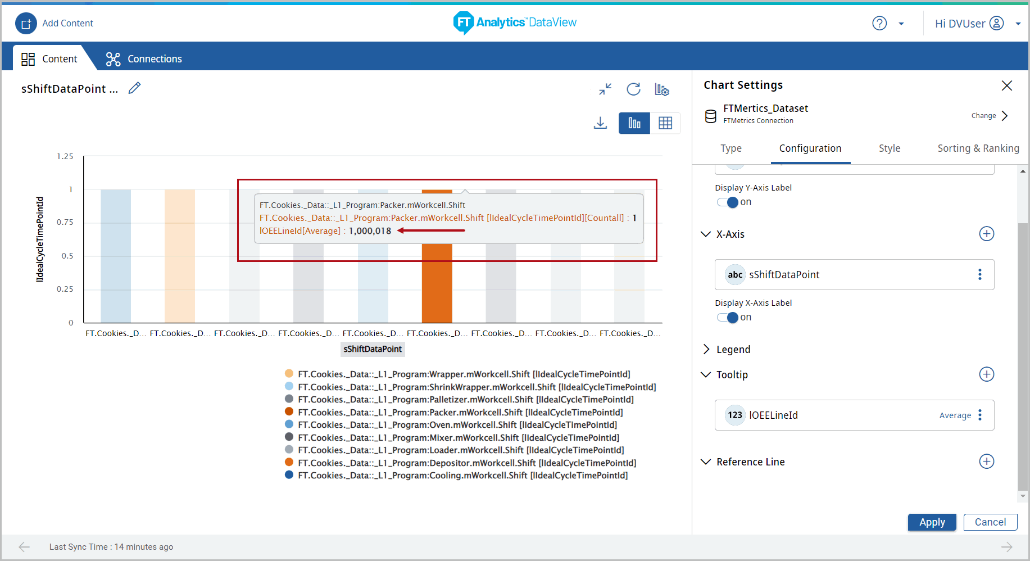Viewport: 1030px width, 561px height.
Task: Switch to bar chart view
Action: pos(634,123)
